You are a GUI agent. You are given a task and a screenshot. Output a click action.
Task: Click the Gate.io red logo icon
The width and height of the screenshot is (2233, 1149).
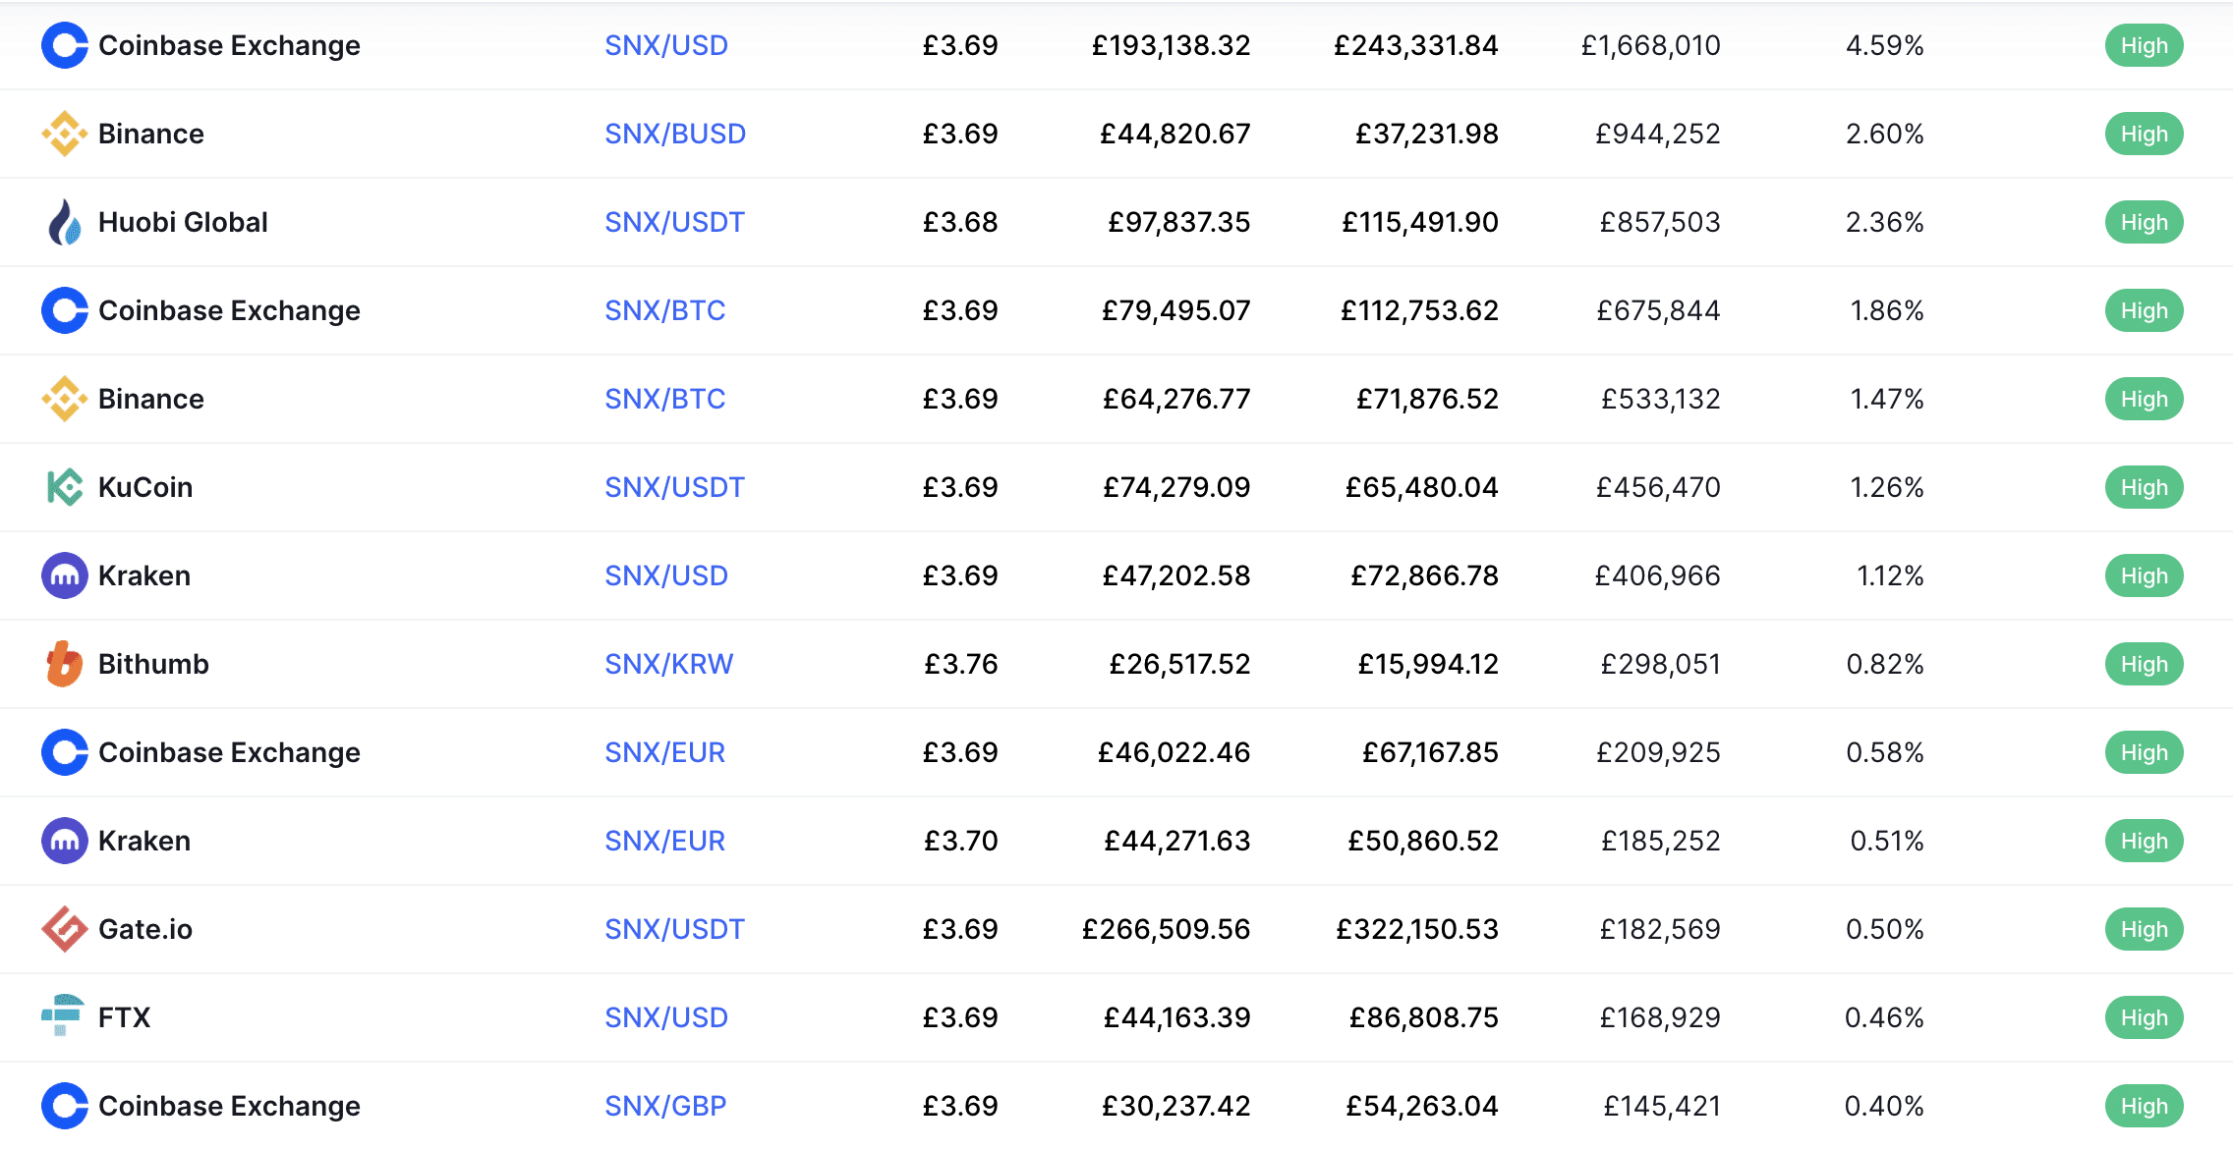pos(64,929)
